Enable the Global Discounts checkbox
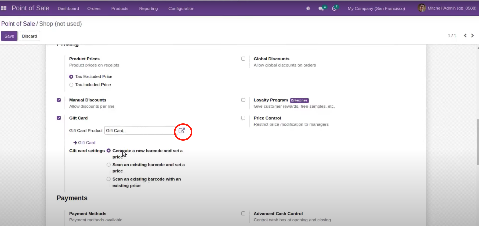The width and height of the screenshot is (479, 226). pyautogui.click(x=243, y=59)
